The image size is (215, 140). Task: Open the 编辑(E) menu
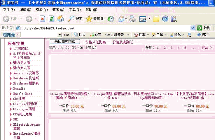(x=25, y=10)
